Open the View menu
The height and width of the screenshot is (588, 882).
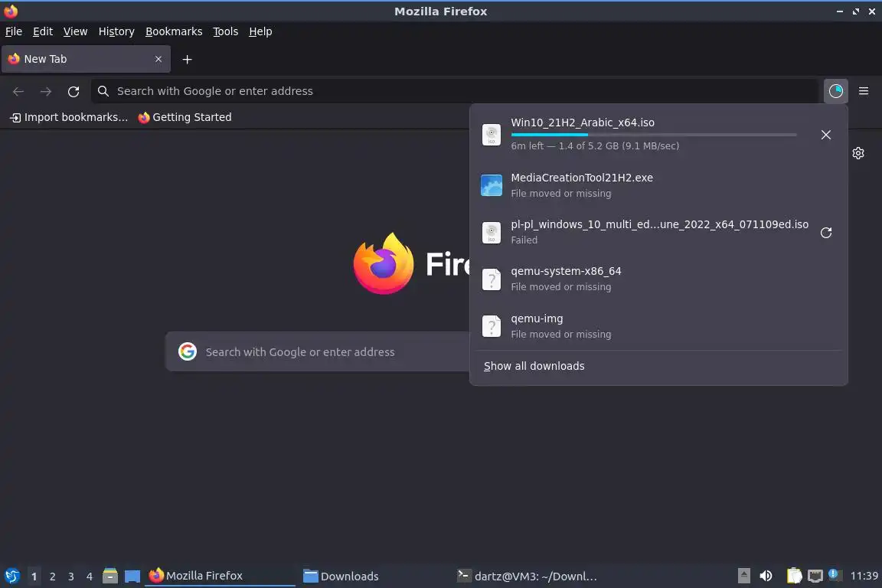75,31
